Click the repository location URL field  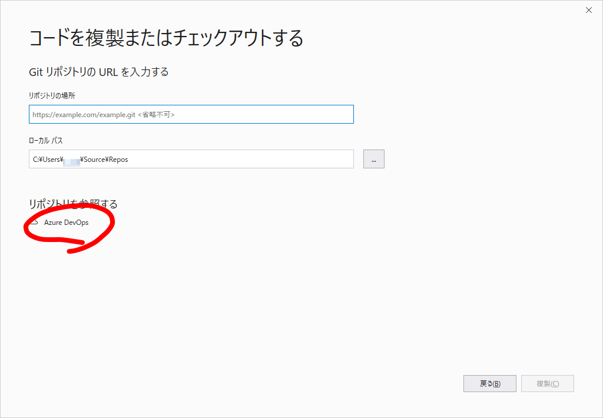pos(191,114)
